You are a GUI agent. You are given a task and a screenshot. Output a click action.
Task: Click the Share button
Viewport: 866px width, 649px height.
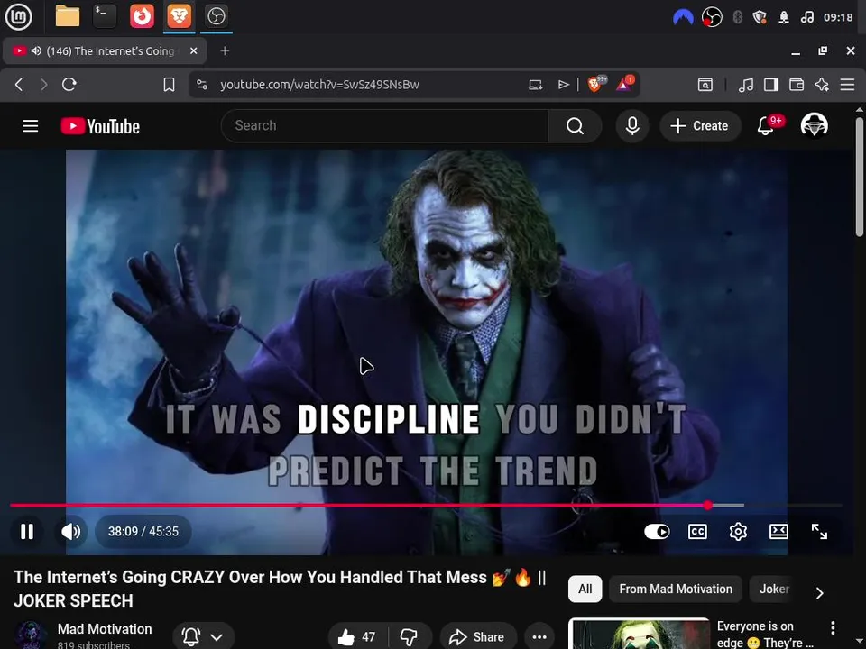[x=478, y=637]
